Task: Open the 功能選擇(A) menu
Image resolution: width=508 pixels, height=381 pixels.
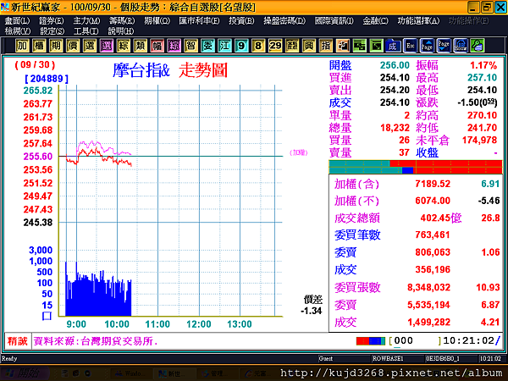Action: click(x=418, y=20)
